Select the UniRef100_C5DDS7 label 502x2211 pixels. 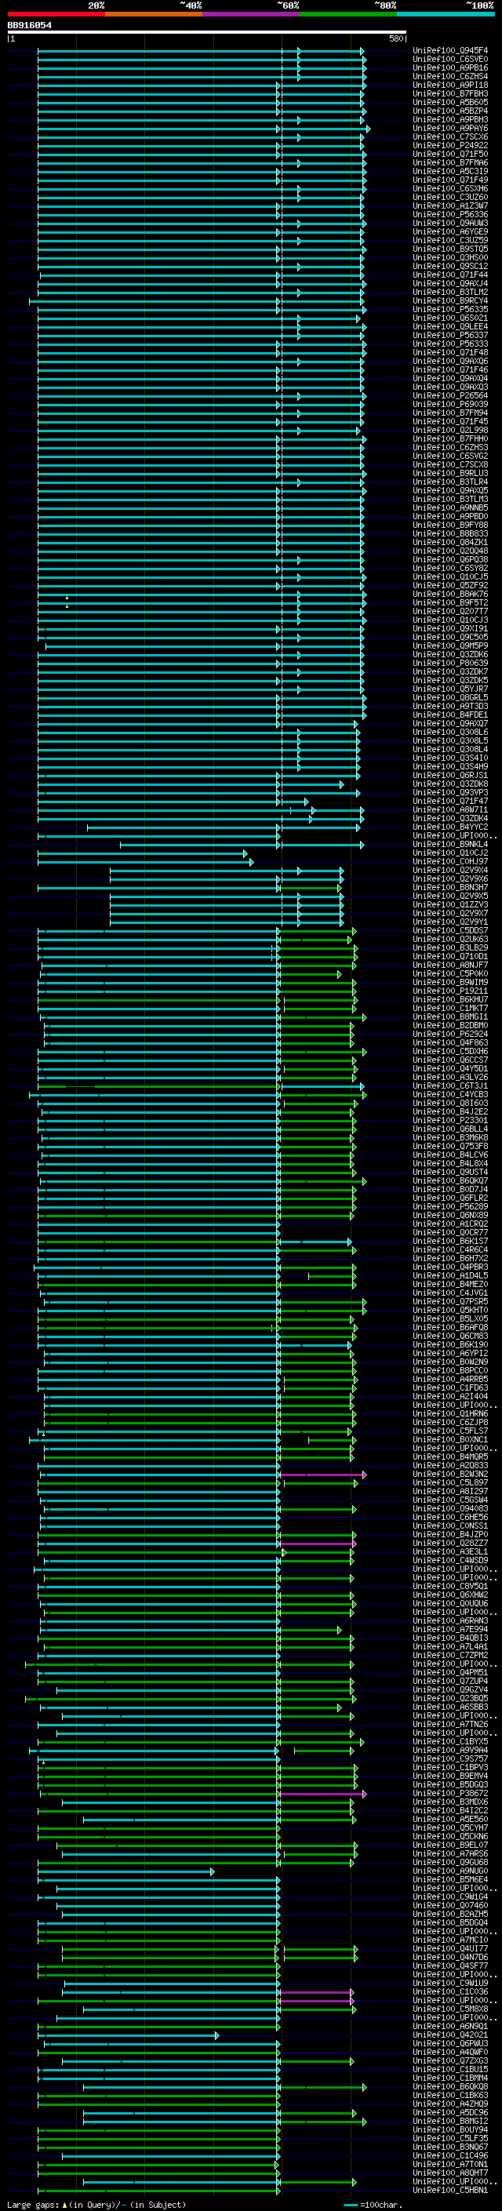[x=450, y=930]
